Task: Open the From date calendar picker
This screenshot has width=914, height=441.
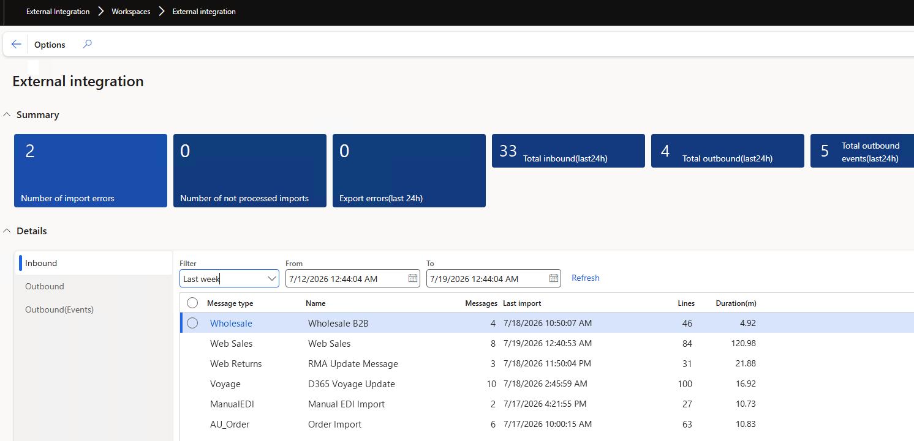Action: [x=413, y=278]
